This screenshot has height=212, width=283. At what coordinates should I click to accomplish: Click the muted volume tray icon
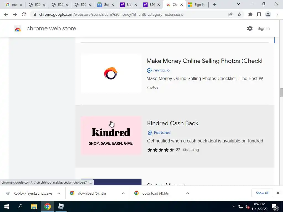(x=247, y=206)
